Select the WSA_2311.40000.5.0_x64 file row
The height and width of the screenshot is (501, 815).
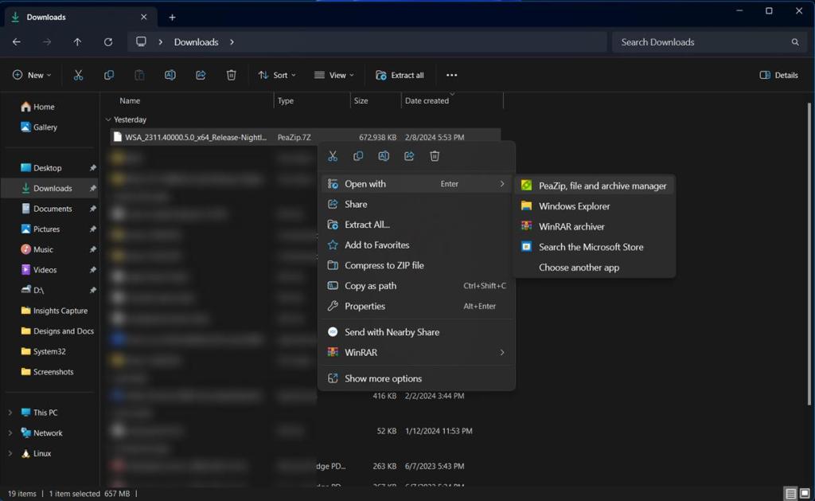pos(306,137)
